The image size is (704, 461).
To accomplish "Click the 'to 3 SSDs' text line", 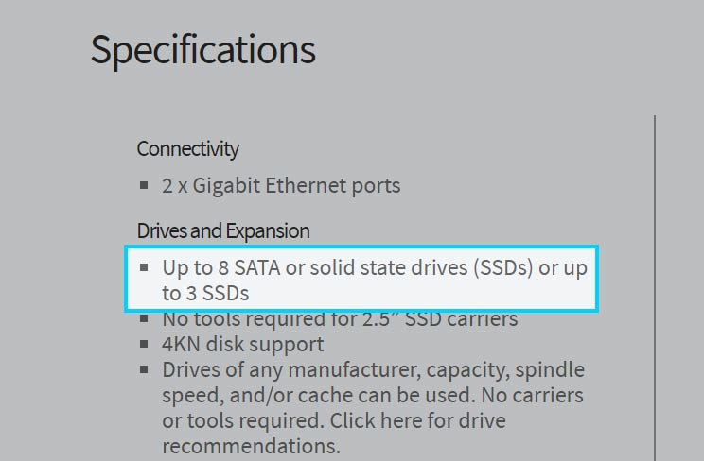I will coord(205,293).
